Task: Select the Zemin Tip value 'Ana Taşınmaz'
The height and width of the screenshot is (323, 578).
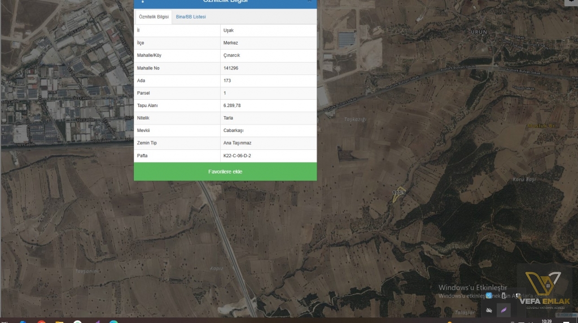Action: (237, 143)
